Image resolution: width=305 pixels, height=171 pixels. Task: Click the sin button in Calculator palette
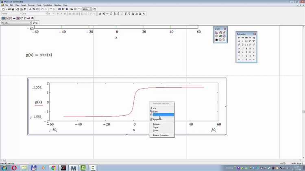click(239, 37)
